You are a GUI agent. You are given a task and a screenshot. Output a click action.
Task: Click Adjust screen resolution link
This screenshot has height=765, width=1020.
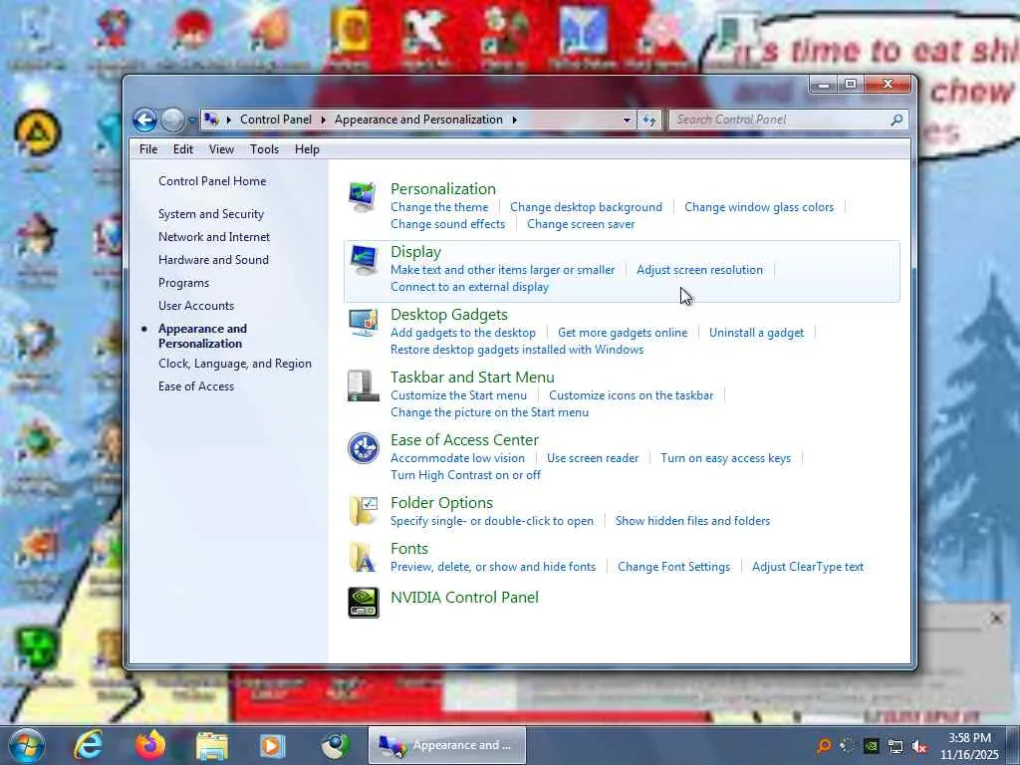point(700,270)
